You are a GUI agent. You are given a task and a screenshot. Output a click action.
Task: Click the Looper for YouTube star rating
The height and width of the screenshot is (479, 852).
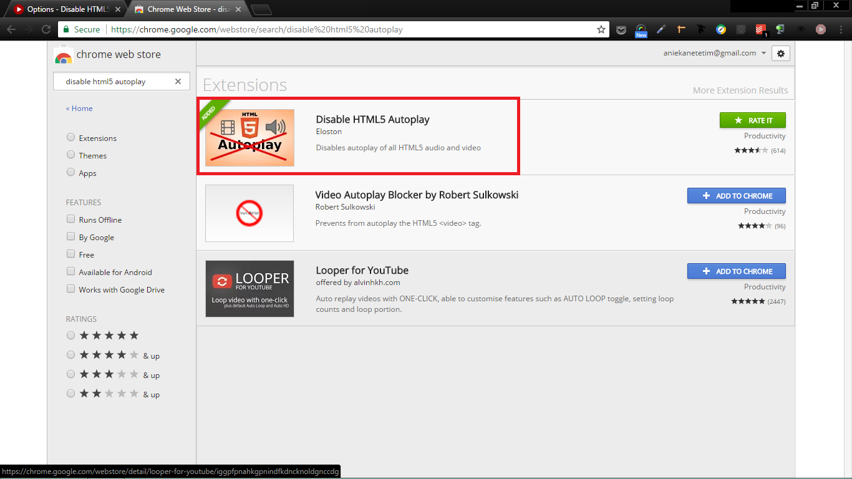(748, 301)
